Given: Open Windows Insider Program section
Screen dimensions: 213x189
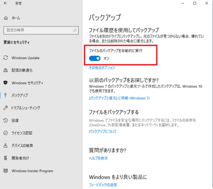Looking at the screenshot, I should click(x=32, y=171).
